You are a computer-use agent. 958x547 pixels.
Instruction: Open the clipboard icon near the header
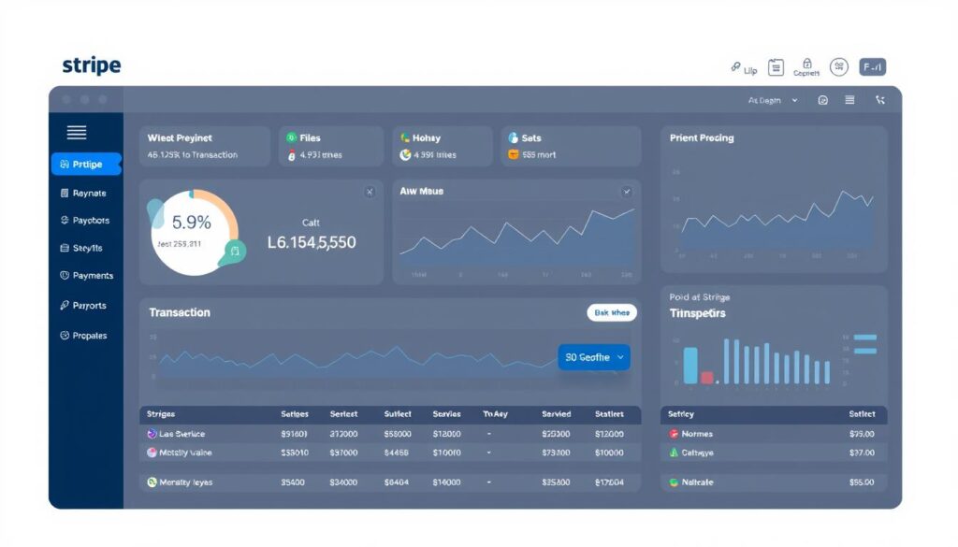[776, 66]
